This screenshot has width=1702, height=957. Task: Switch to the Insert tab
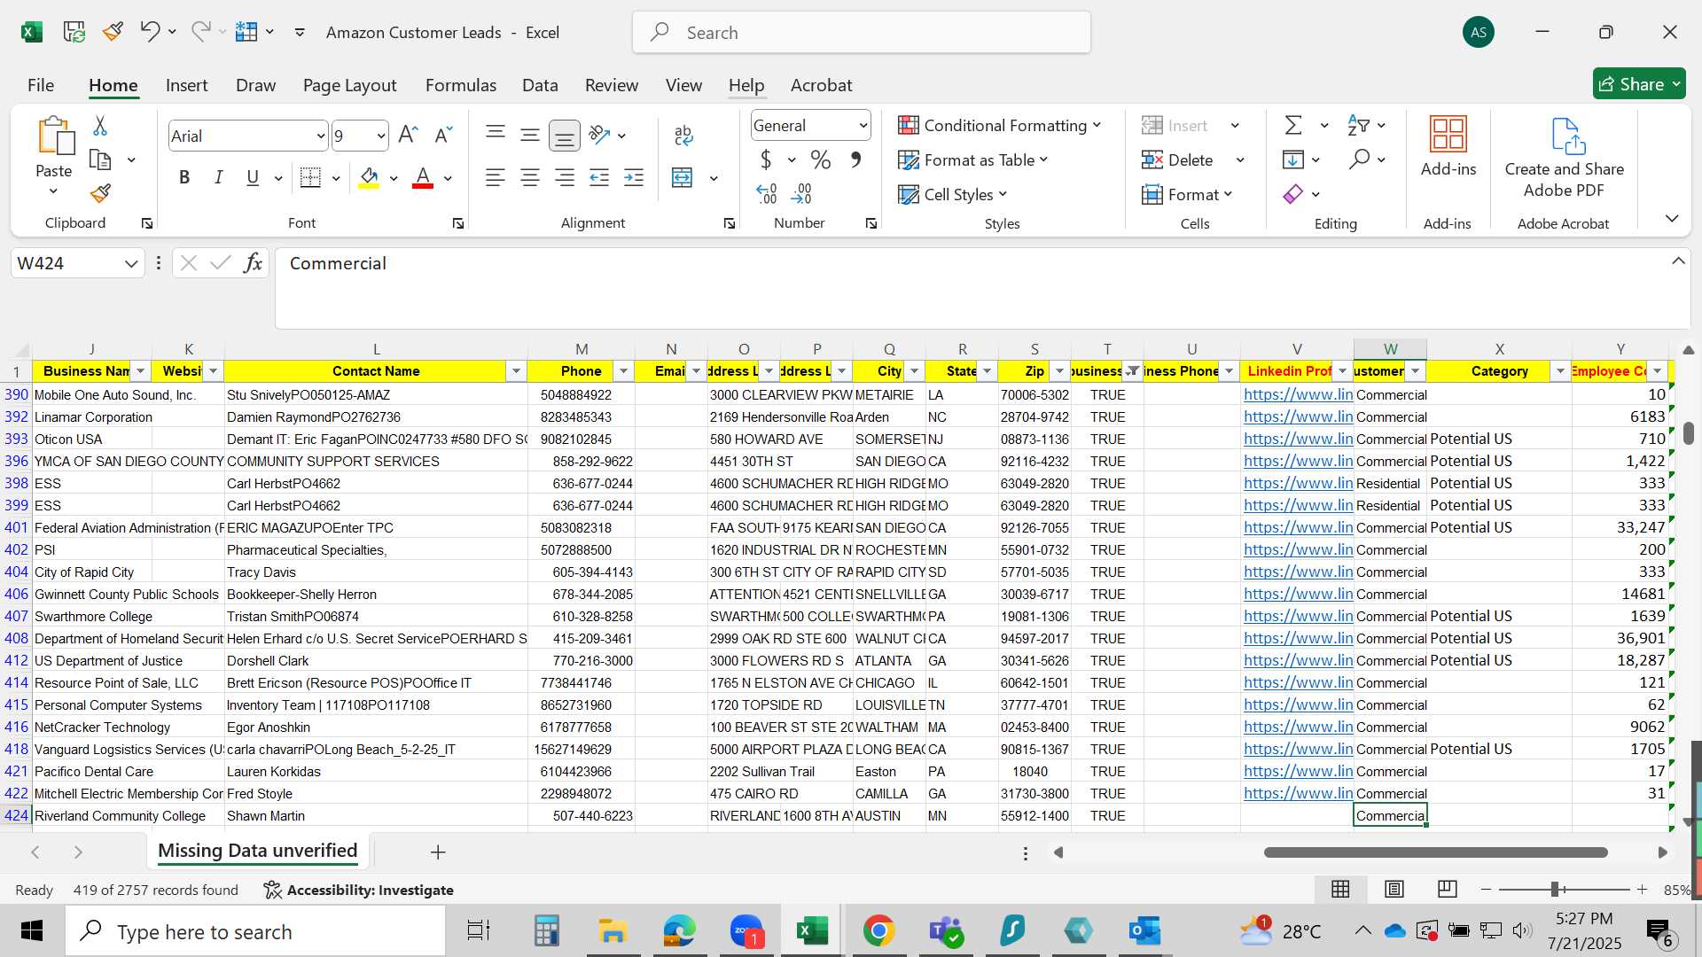186,85
